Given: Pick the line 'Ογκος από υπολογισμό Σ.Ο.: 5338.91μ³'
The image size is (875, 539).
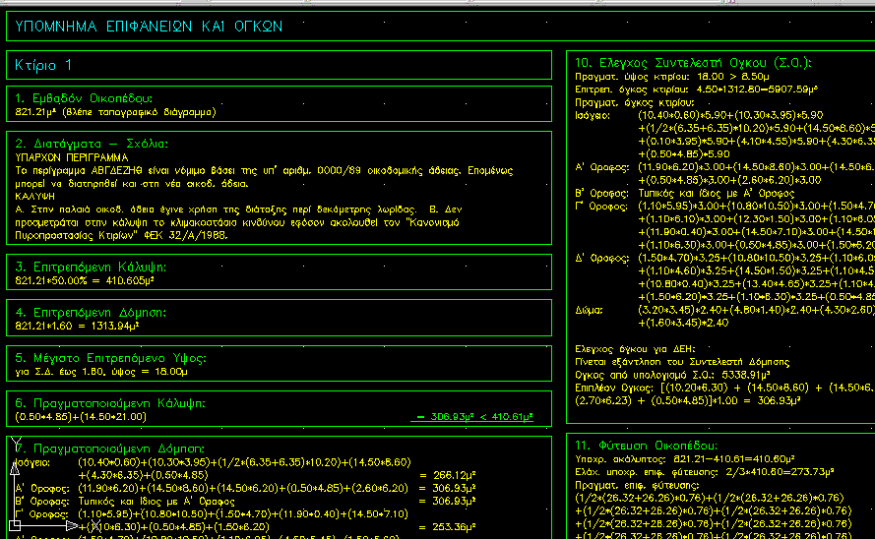Looking at the screenshot, I should point(672,375).
